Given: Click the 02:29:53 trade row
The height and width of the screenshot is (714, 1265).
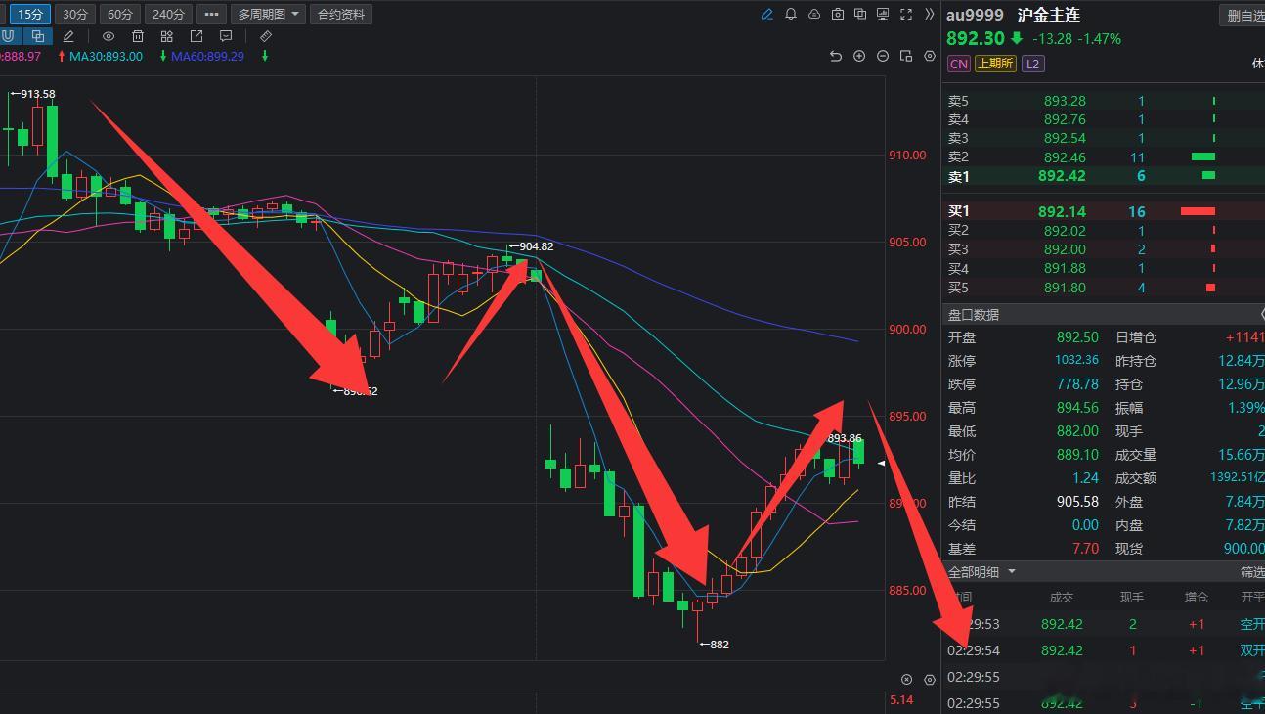Looking at the screenshot, I should tap(1104, 624).
